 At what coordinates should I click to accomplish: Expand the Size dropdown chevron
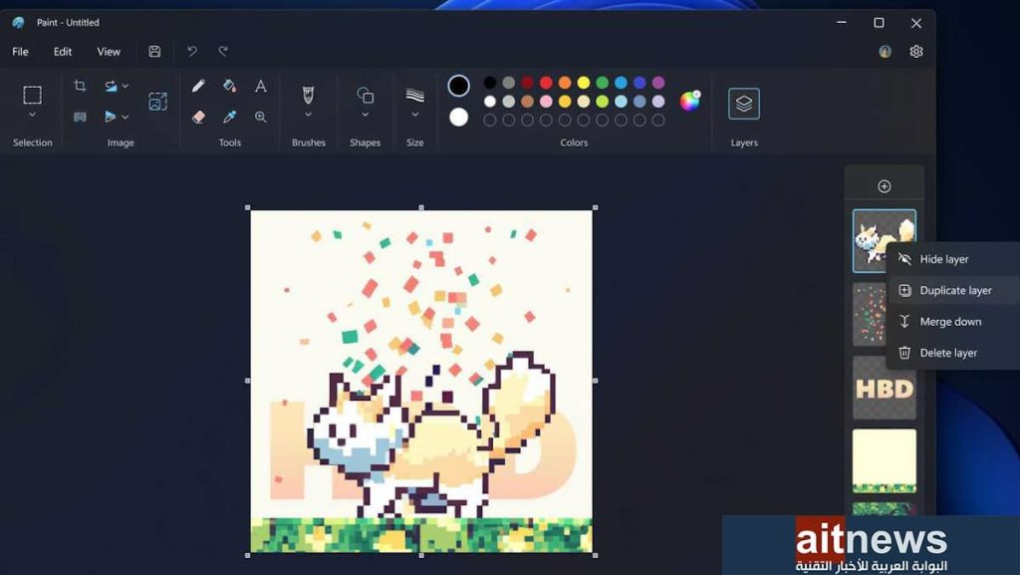click(x=415, y=116)
